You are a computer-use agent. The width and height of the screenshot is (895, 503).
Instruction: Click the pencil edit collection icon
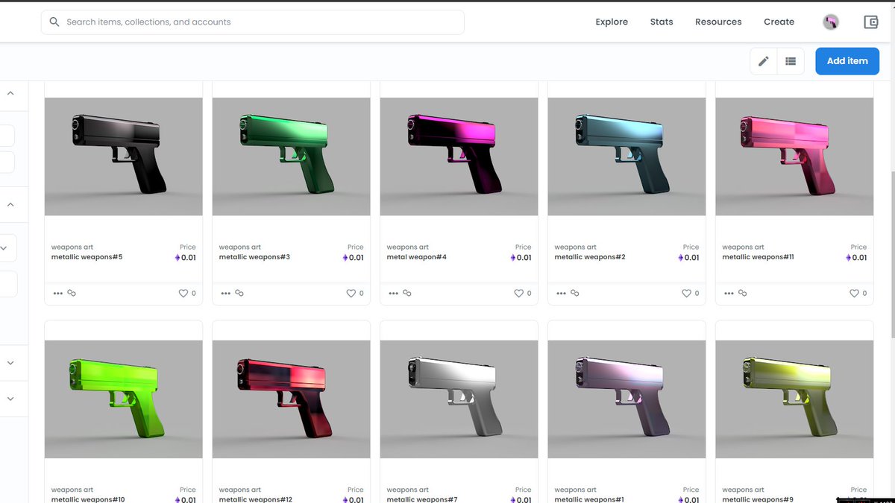coord(763,61)
